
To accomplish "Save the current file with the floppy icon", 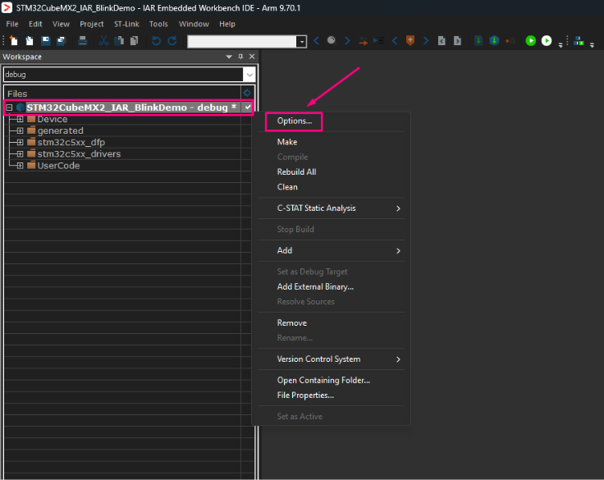I will [45, 40].
